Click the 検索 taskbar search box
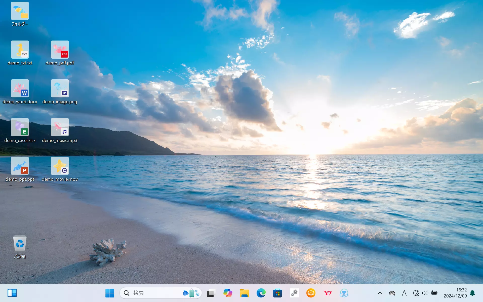Viewport: 483px width, 302px height. tap(161, 293)
